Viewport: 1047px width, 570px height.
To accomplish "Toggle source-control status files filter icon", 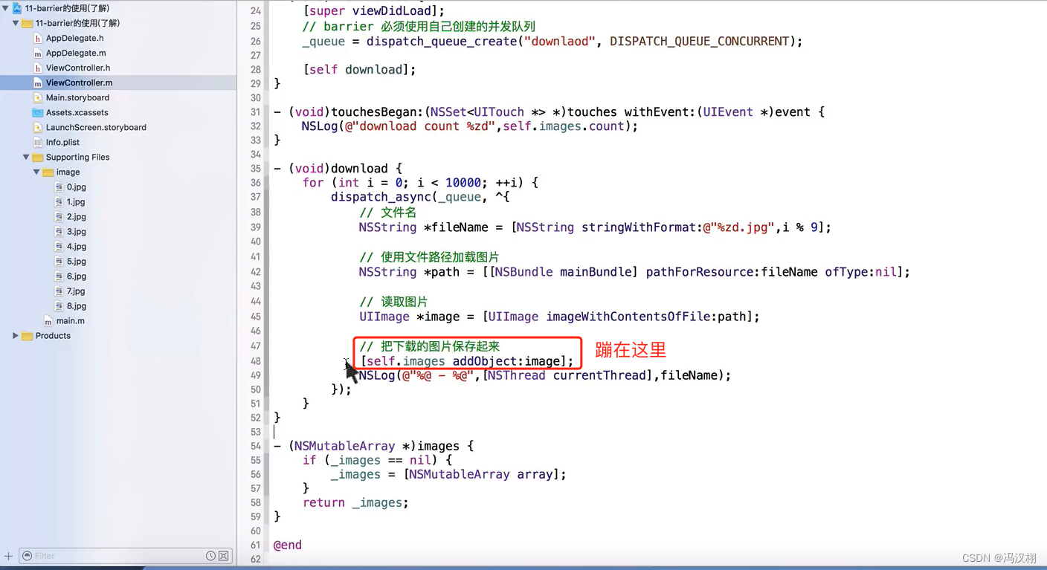I will coord(223,556).
